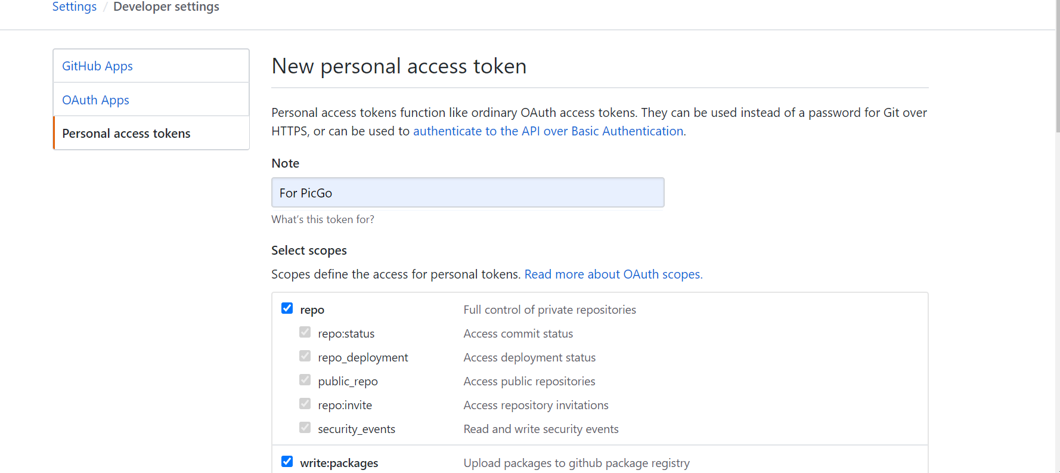The height and width of the screenshot is (473, 1060).
Task: Click the 'public_repo' scope name label
Action: [x=348, y=382]
